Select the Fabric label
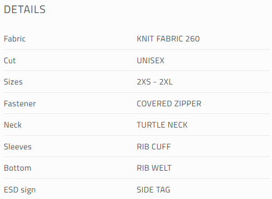 tap(15, 39)
